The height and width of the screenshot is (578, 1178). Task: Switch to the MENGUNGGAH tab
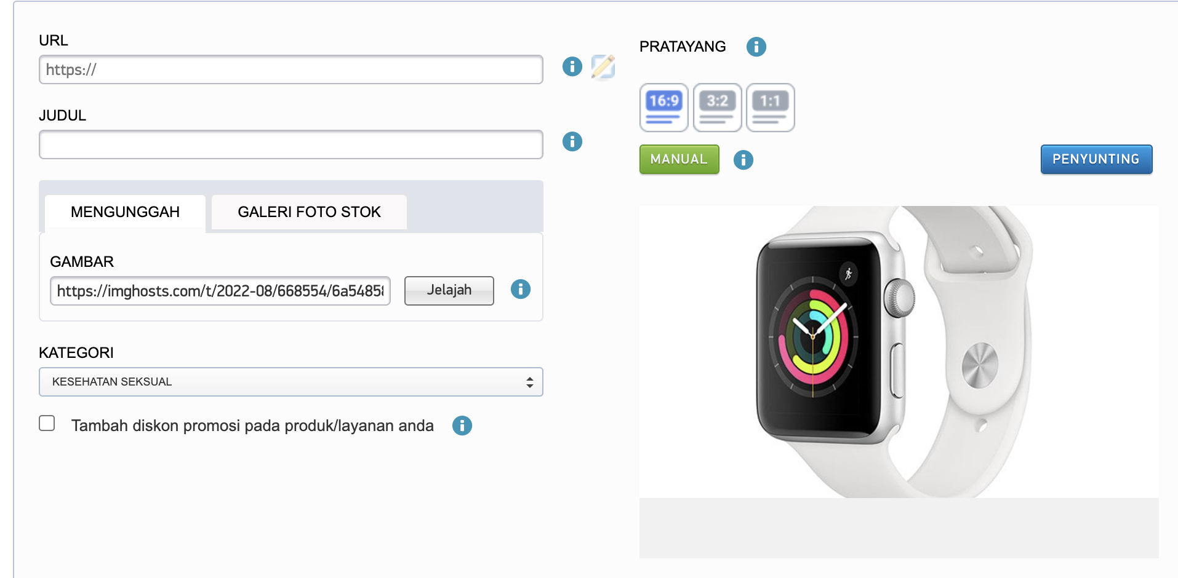click(x=125, y=212)
